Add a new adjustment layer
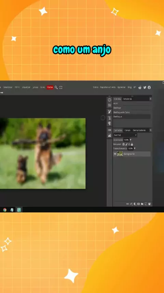164x293 pixels. (x=135, y=204)
